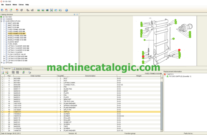Select order number 15970721 cell
Screen dimensions: 207x135
[35, 116]
